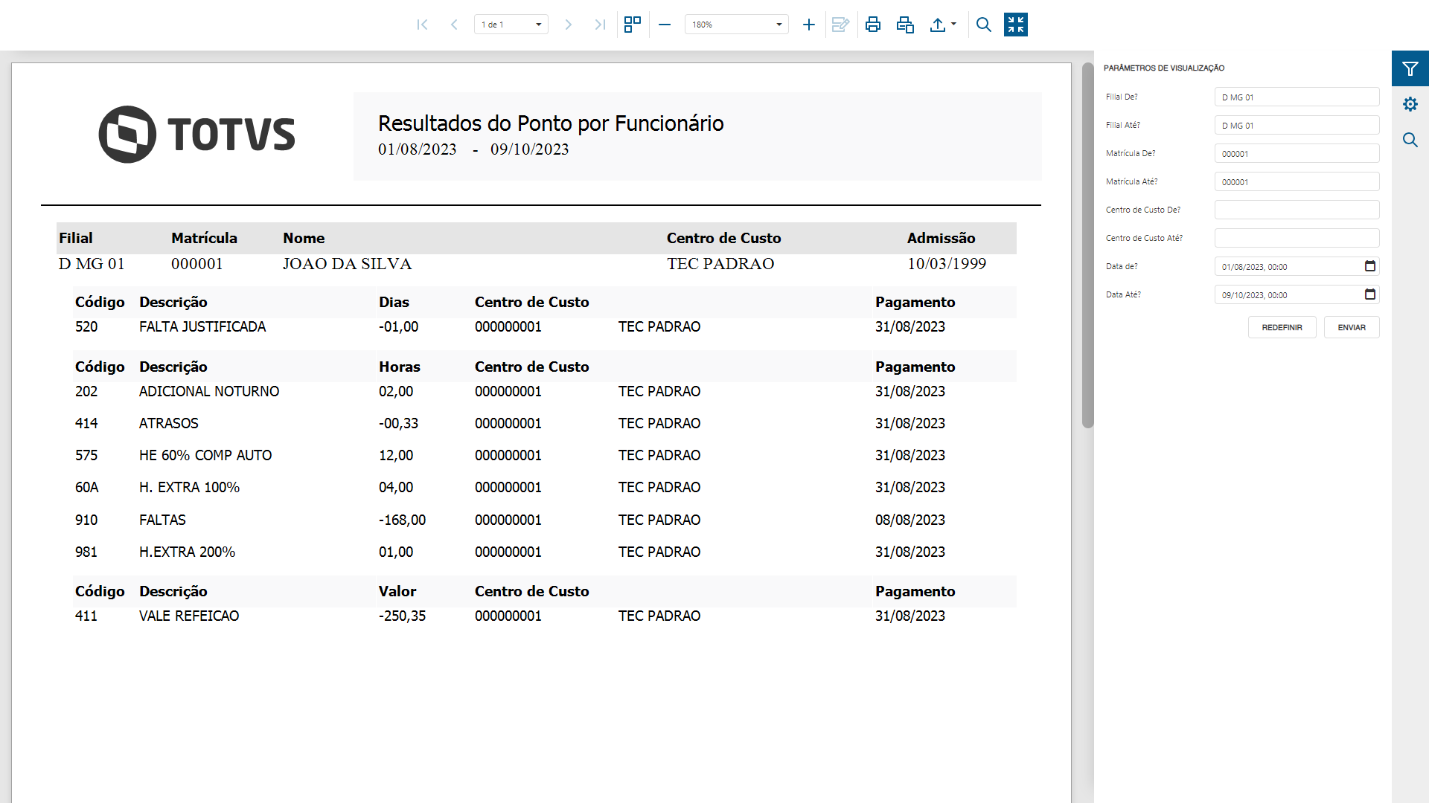Open the zoom percentage dropdown
The width and height of the screenshot is (1429, 803).
779,24
